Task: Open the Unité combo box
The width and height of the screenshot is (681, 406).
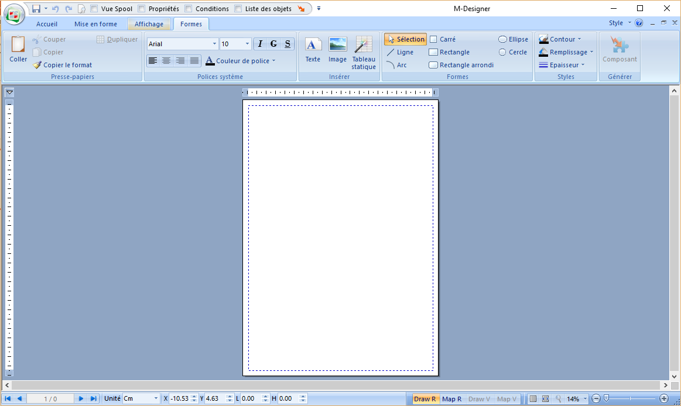Action: [x=141, y=398]
